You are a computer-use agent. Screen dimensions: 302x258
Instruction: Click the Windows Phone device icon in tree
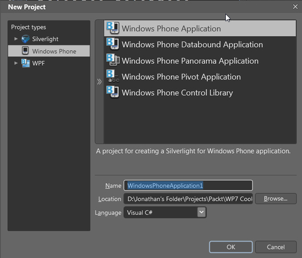tap(25, 51)
